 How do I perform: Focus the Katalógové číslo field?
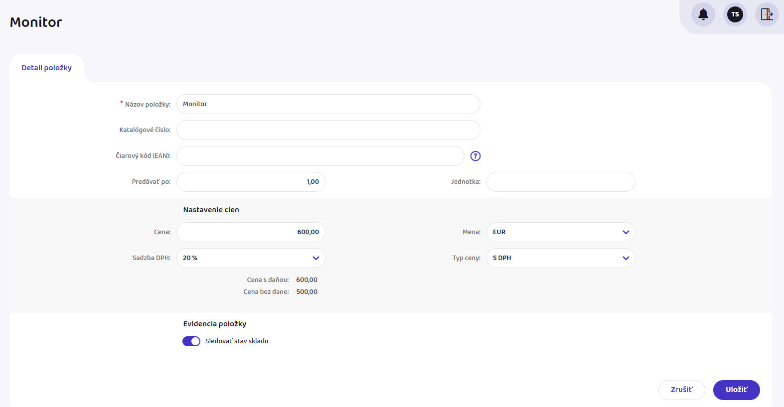[x=328, y=130]
